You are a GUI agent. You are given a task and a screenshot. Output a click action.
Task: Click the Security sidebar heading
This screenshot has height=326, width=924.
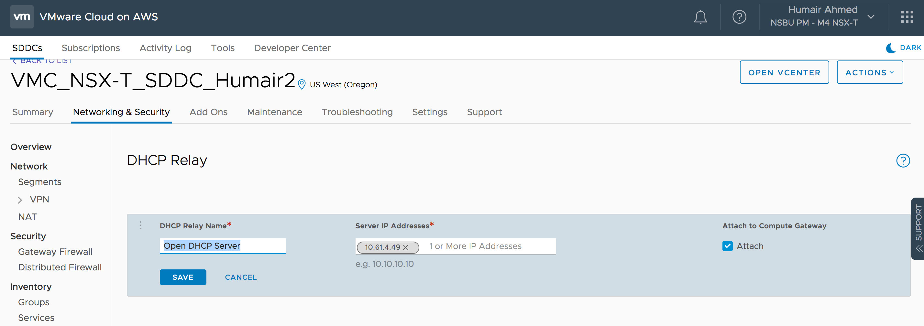(28, 236)
